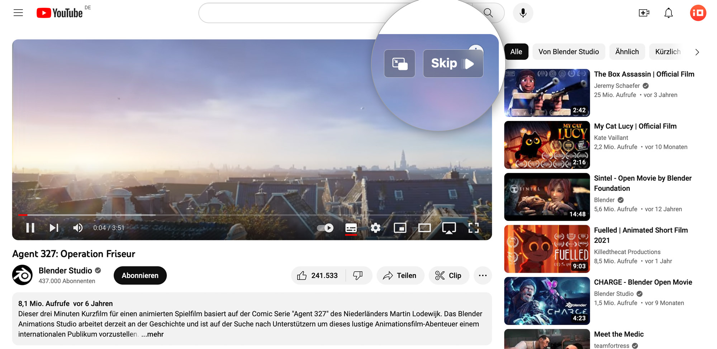717x349 pixels.
Task: Go to YouTube home via logo
Action: [60, 13]
